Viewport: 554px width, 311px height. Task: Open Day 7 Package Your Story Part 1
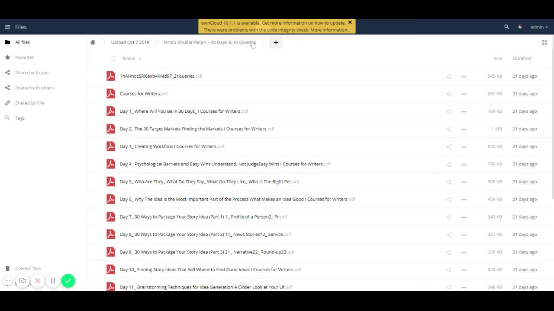(x=203, y=217)
